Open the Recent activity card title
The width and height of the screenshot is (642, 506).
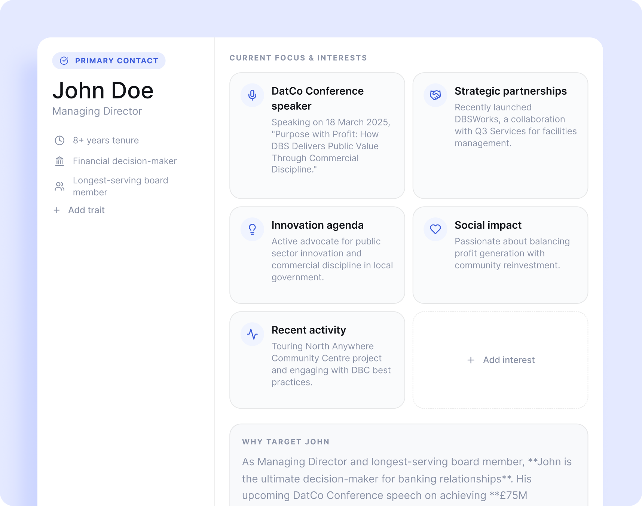click(309, 330)
